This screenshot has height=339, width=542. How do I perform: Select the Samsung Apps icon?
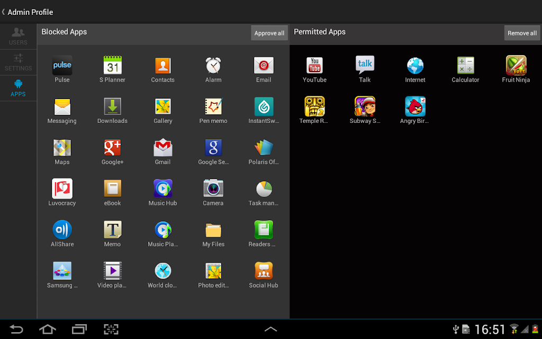click(62, 271)
